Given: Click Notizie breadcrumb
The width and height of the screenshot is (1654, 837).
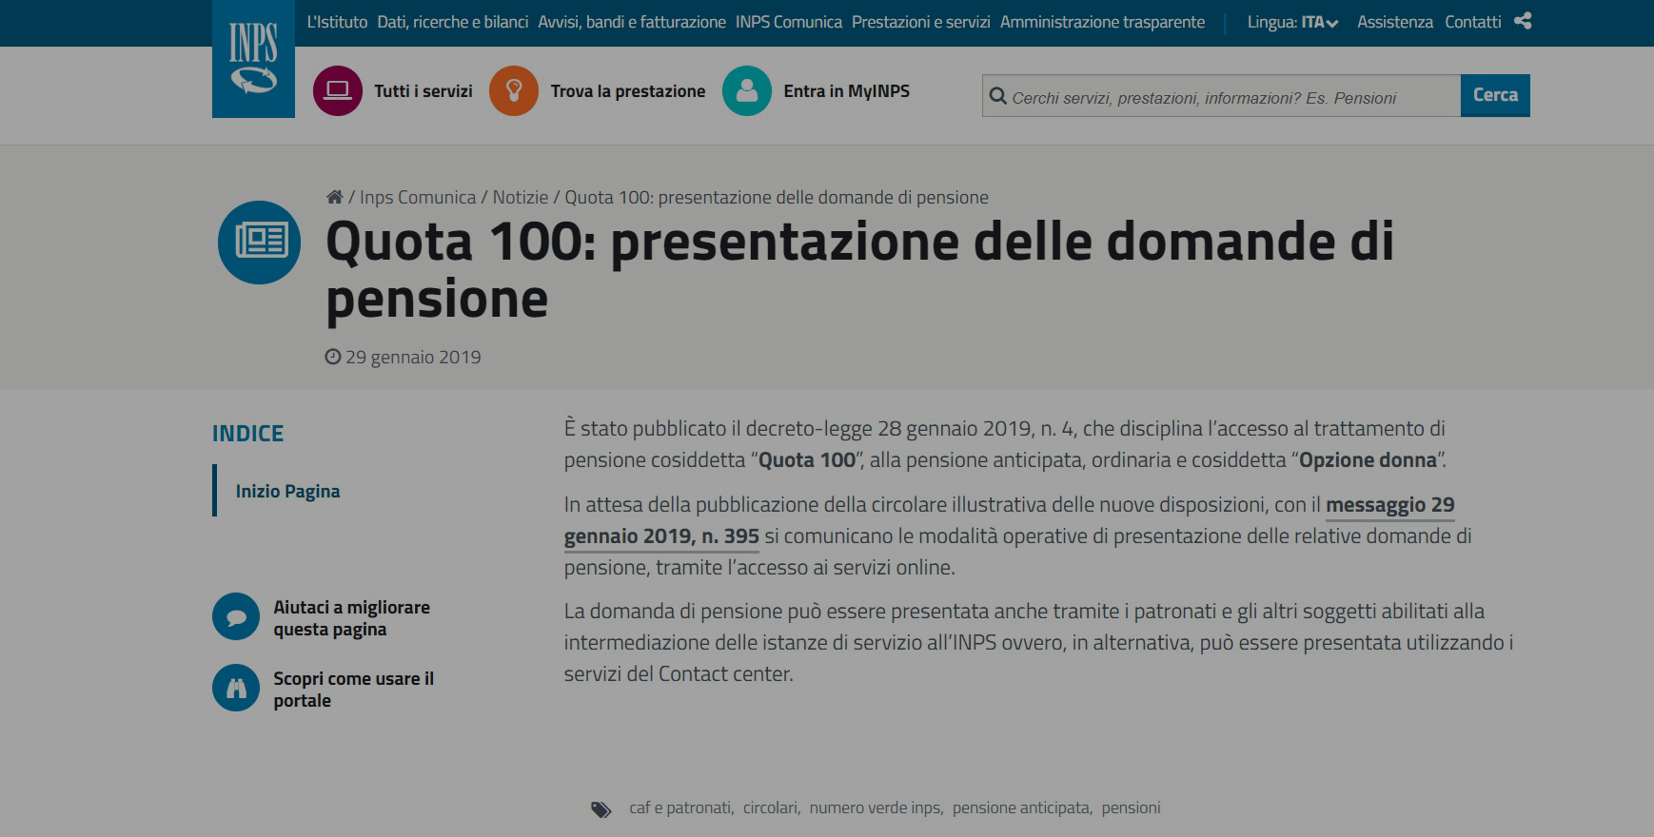Looking at the screenshot, I should [521, 197].
